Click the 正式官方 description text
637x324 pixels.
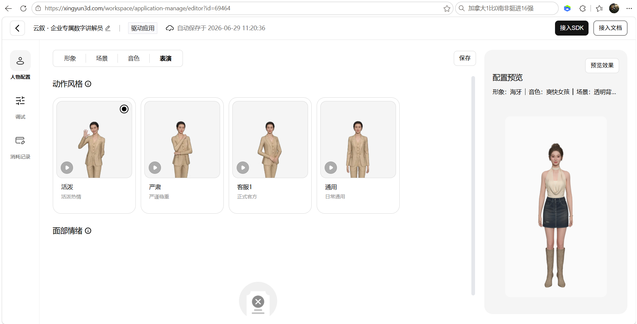[x=247, y=197]
